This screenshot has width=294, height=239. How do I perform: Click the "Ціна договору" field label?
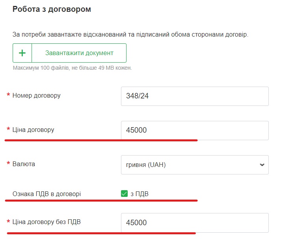tap(33, 130)
